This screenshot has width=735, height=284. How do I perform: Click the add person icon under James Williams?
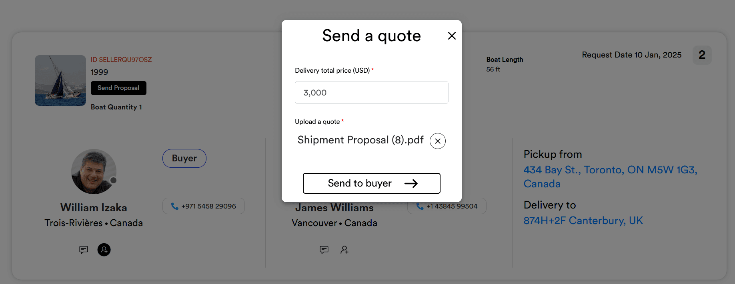pyautogui.click(x=344, y=250)
